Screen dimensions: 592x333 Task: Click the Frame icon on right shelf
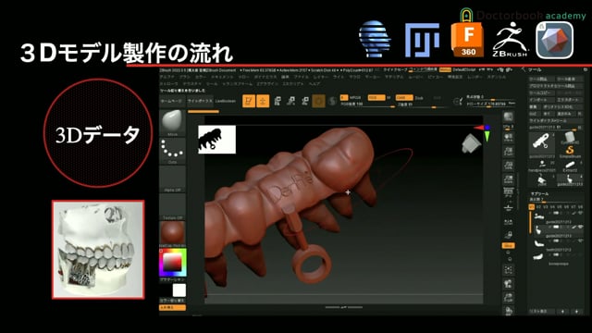(x=508, y=269)
